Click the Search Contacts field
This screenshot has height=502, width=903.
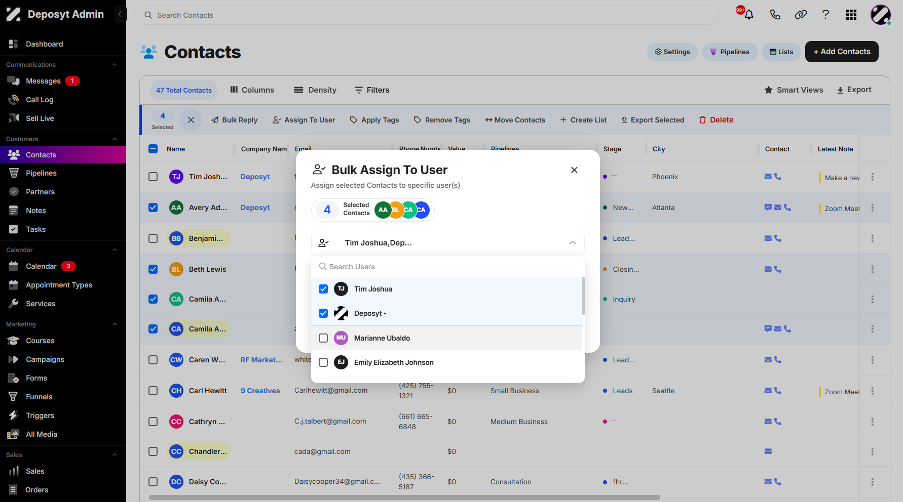point(427,15)
